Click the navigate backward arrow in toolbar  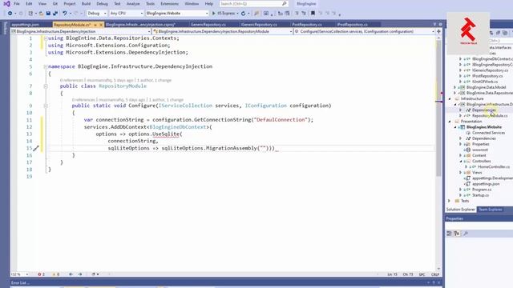click(10, 14)
